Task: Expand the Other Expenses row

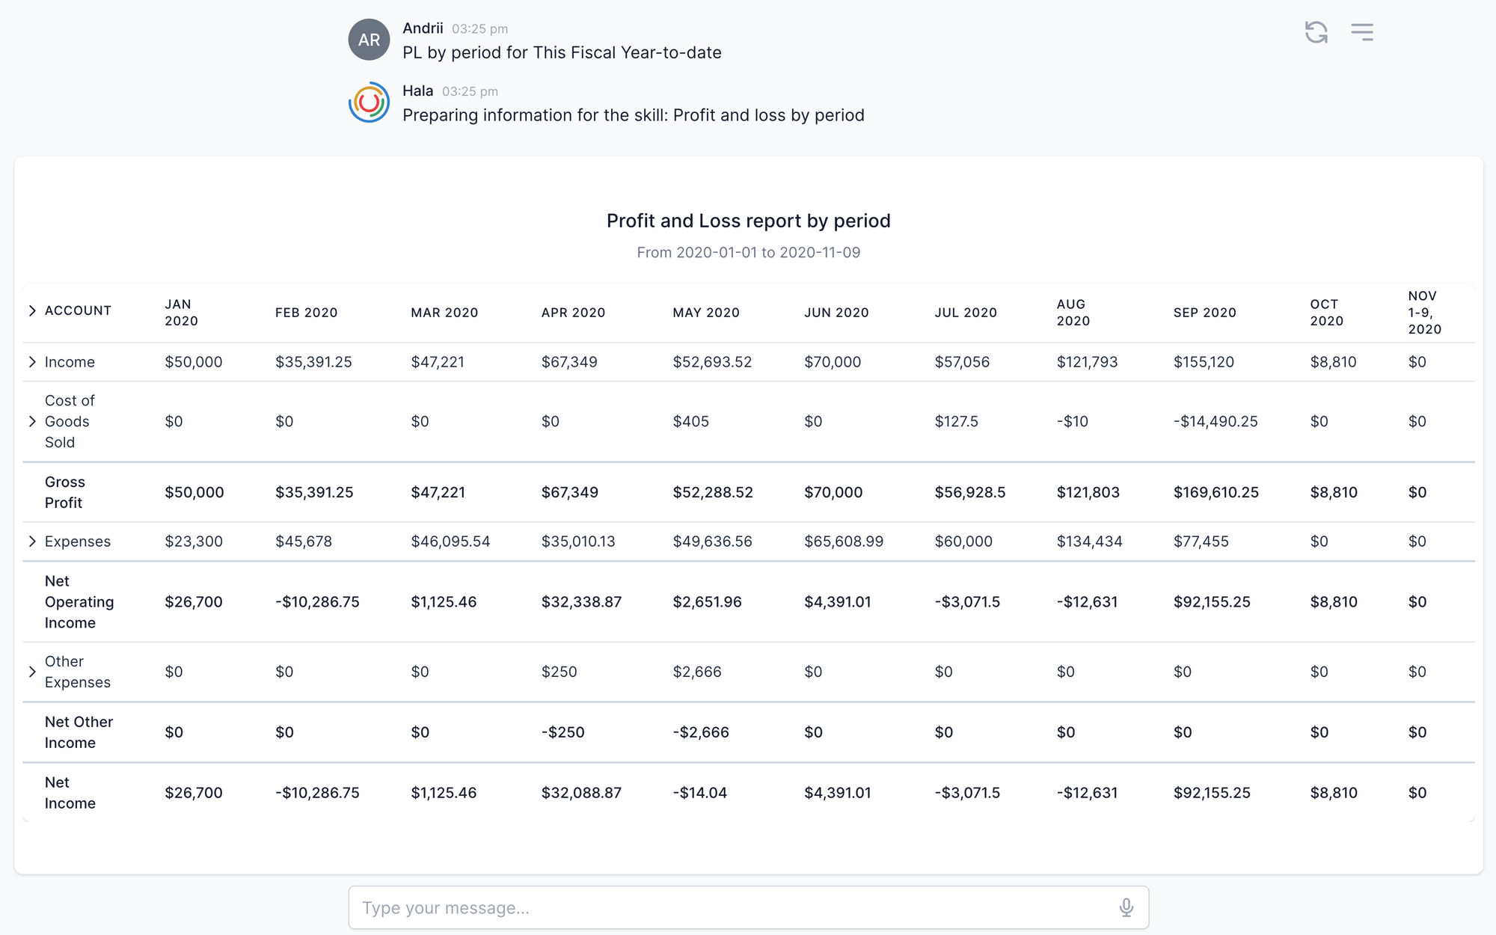Action: tap(32, 672)
